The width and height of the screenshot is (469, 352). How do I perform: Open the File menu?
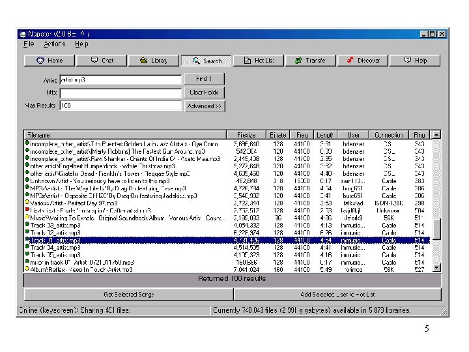point(29,44)
